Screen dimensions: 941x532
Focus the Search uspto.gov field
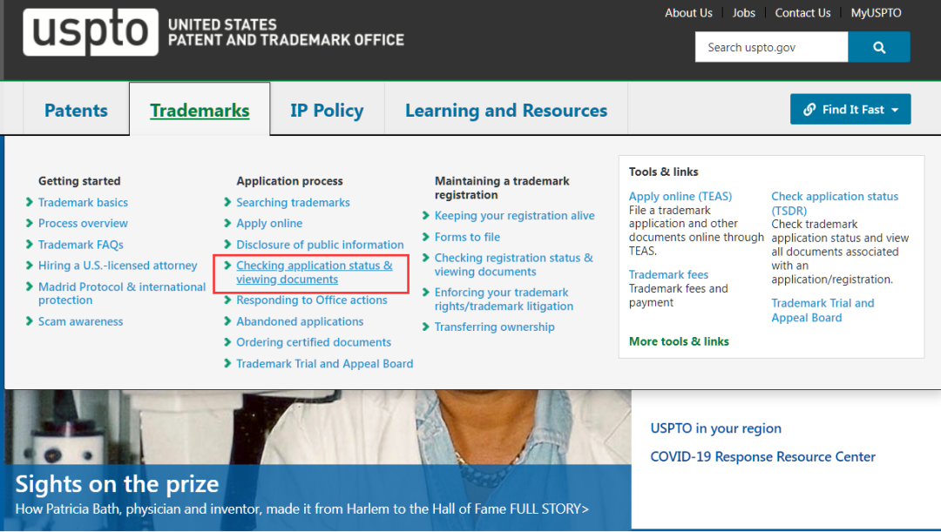pyautogui.click(x=771, y=47)
